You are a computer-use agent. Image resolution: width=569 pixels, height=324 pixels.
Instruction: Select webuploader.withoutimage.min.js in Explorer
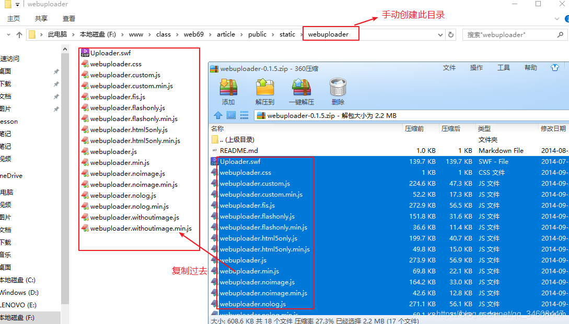[x=141, y=229]
